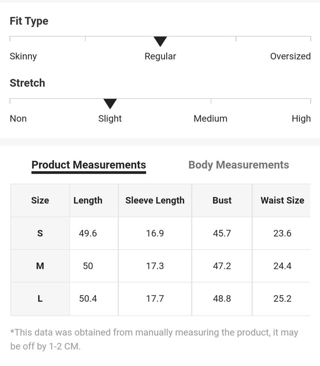Click the Fit Type triangle marker
The image size is (320, 366).
161,41
